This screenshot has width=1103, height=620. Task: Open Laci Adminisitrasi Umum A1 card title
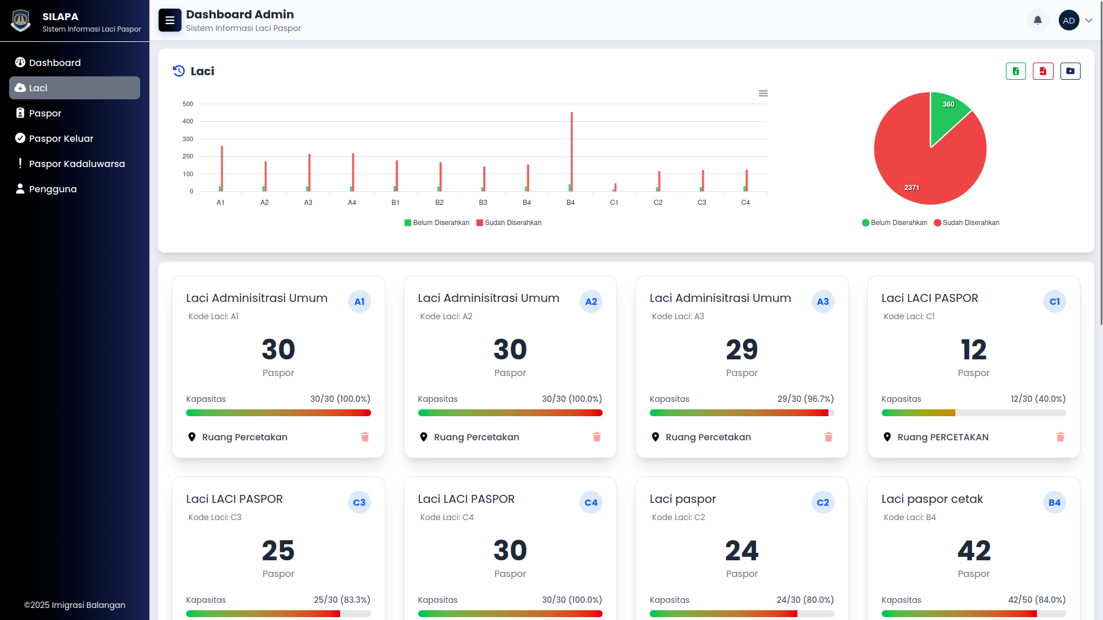pos(257,298)
